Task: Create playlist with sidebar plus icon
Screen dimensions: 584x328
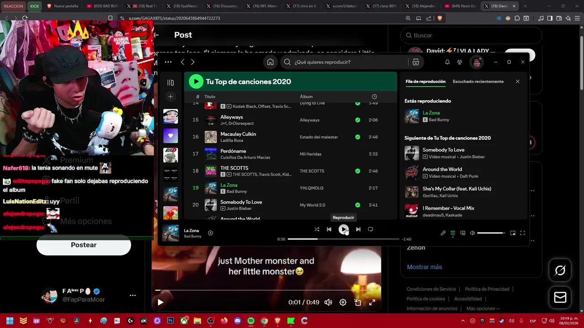Action: coord(171,97)
